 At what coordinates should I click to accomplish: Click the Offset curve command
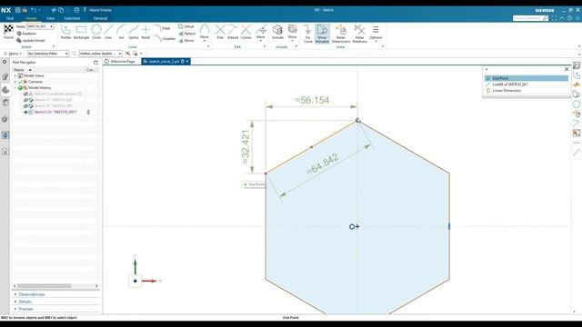[x=186, y=26]
